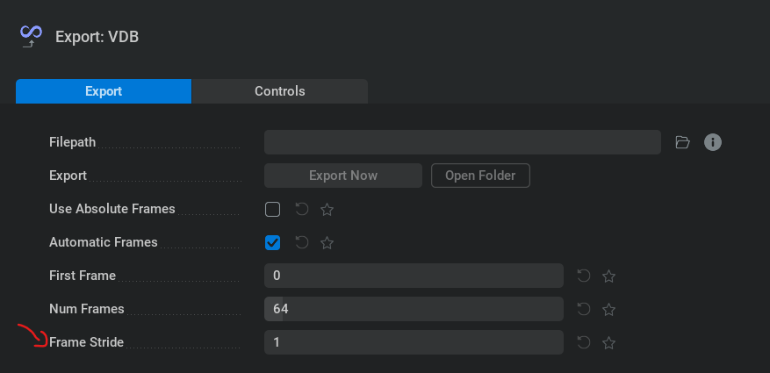Image resolution: width=770 pixels, height=373 pixels.
Task: Click the Open Folder button
Action: [480, 176]
